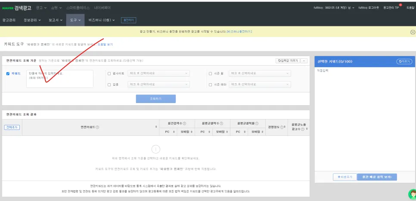
Task: Sort by 모바일 under 월평균클릭수
Action: (227, 132)
